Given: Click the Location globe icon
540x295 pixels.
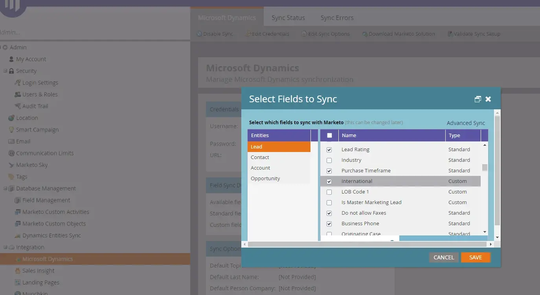Looking at the screenshot, I should (x=11, y=118).
